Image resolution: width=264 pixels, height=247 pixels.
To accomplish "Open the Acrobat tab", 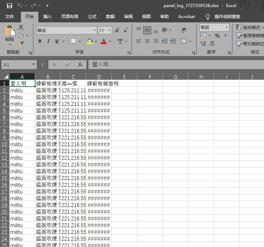I will pyautogui.click(x=187, y=16).
